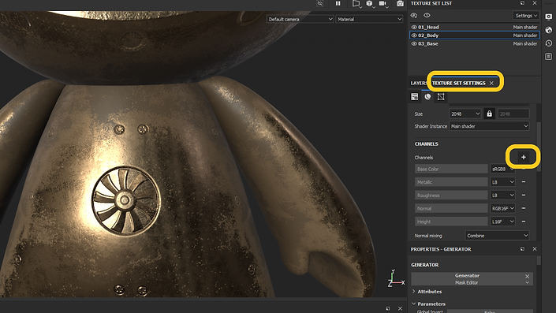Undock the bottom panel under the viewport
The image size is (556, 313).
pyautogui.click(x=387, y=308)
